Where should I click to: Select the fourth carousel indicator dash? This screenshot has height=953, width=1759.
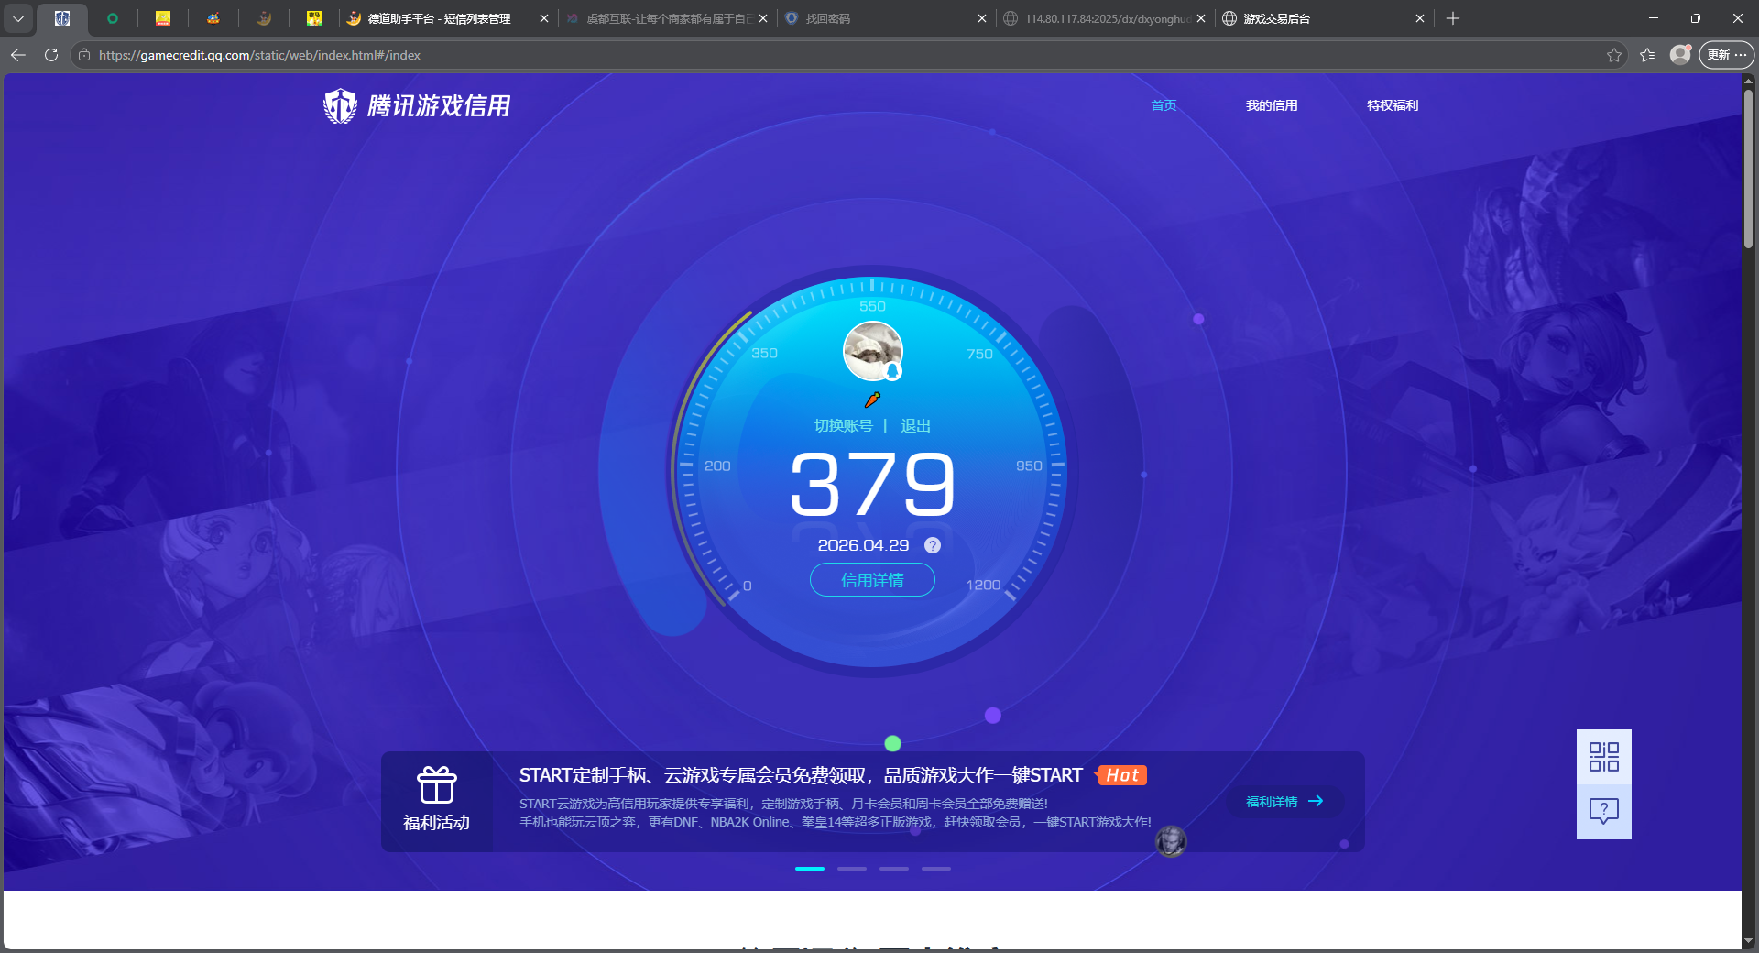(x=936, y=868)
